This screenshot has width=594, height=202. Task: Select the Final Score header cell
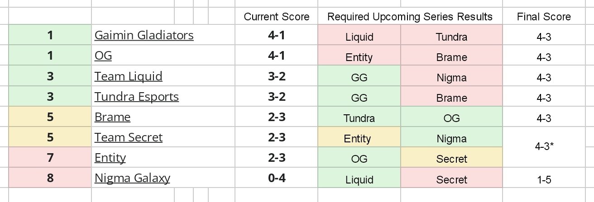point(543,17)
